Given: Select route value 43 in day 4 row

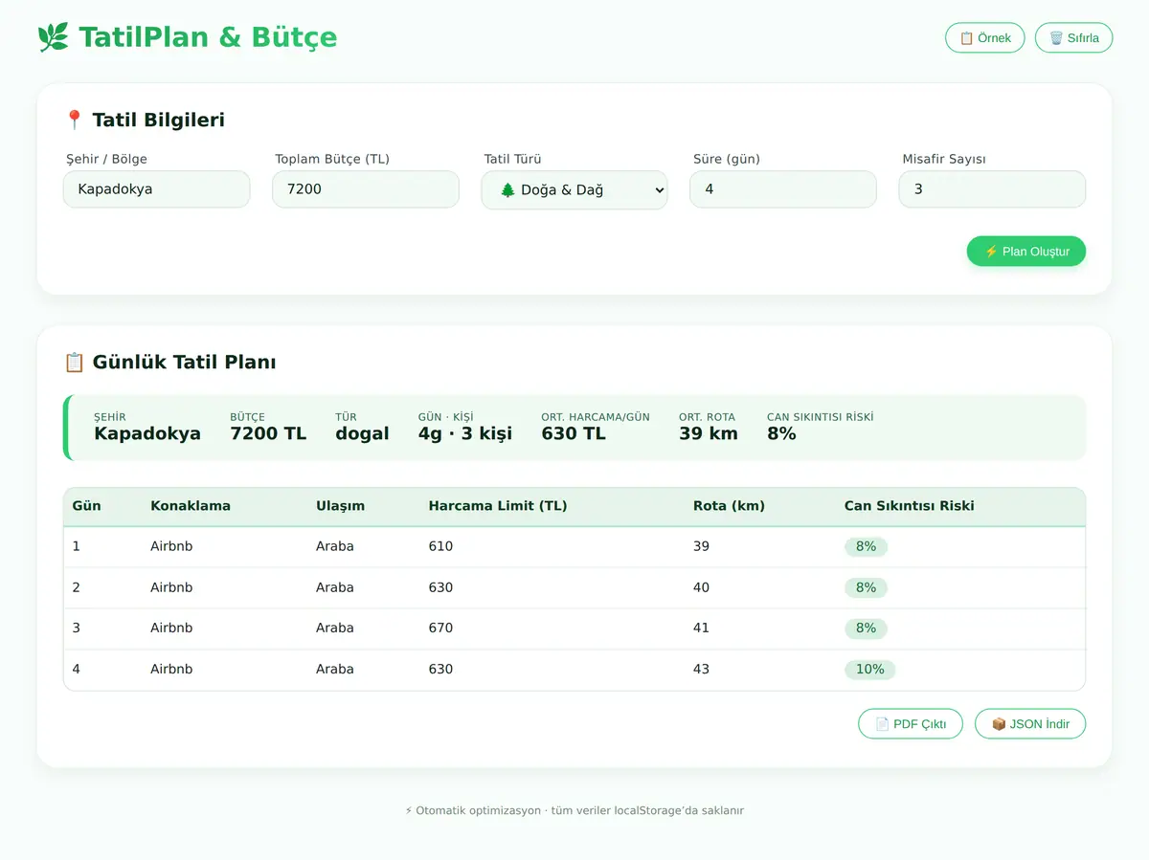Looking at the screenshot, I should [701, 669].
